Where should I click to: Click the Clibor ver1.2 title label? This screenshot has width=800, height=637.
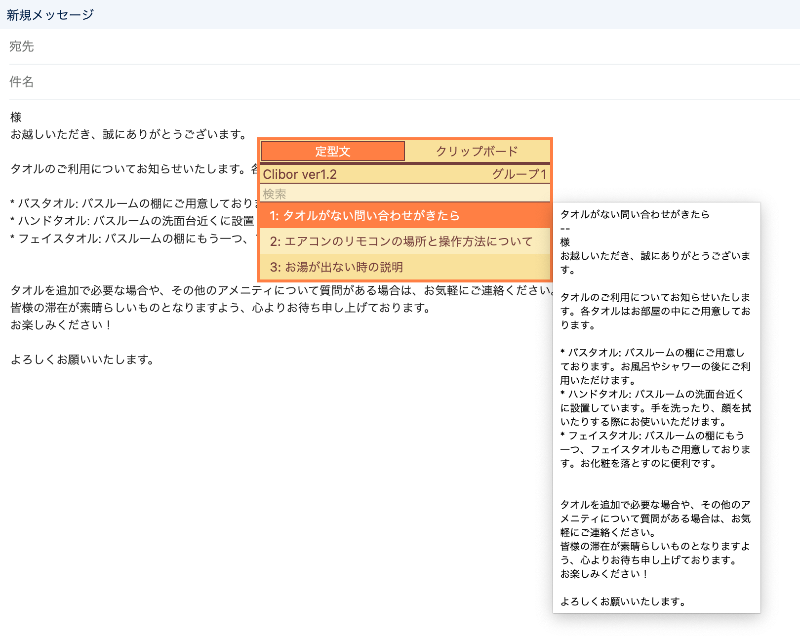click(300, 174)
